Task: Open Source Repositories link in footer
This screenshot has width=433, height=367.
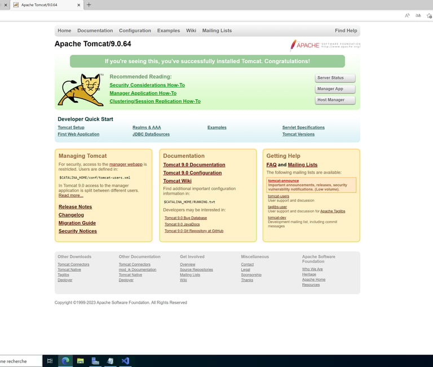Action: (x=196, y=269)
